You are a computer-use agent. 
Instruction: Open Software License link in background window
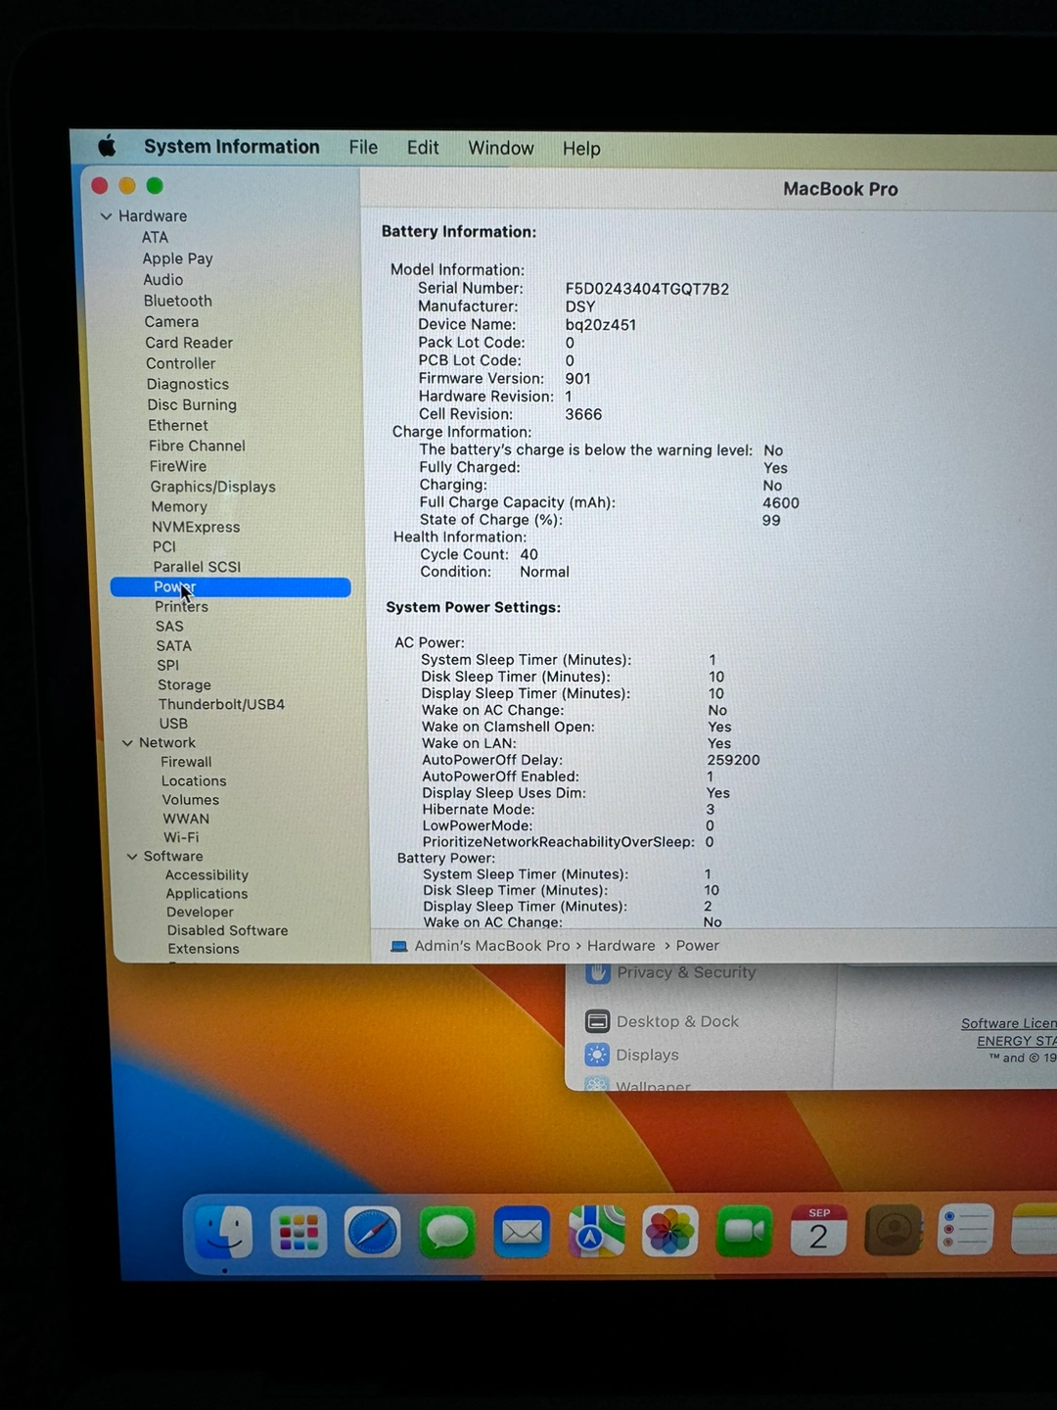(x=1008, y=1023)
